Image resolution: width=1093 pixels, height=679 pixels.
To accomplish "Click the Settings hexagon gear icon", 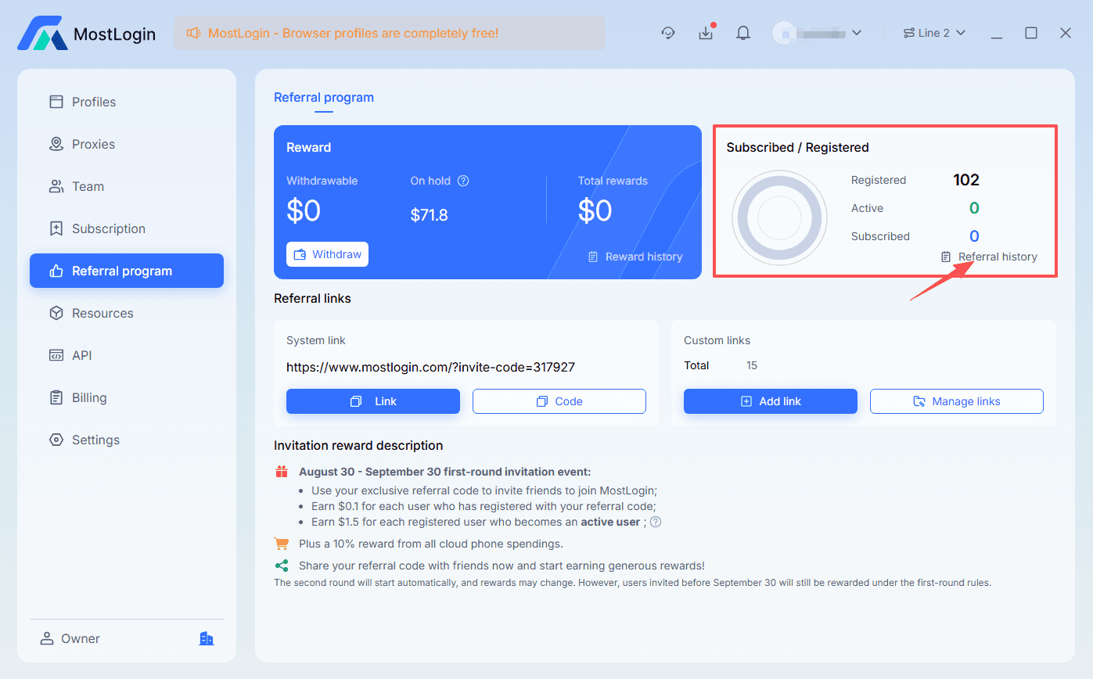I will (x=56, y=440).
